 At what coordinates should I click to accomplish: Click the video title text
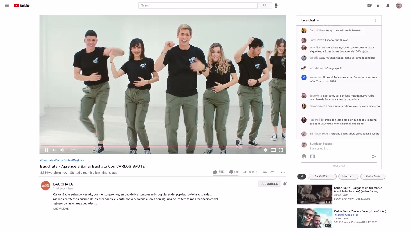tap(92, 166)
